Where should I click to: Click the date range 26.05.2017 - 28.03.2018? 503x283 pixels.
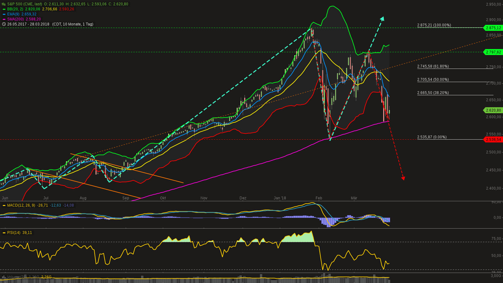pyautogui.click(x=28, y=24)
